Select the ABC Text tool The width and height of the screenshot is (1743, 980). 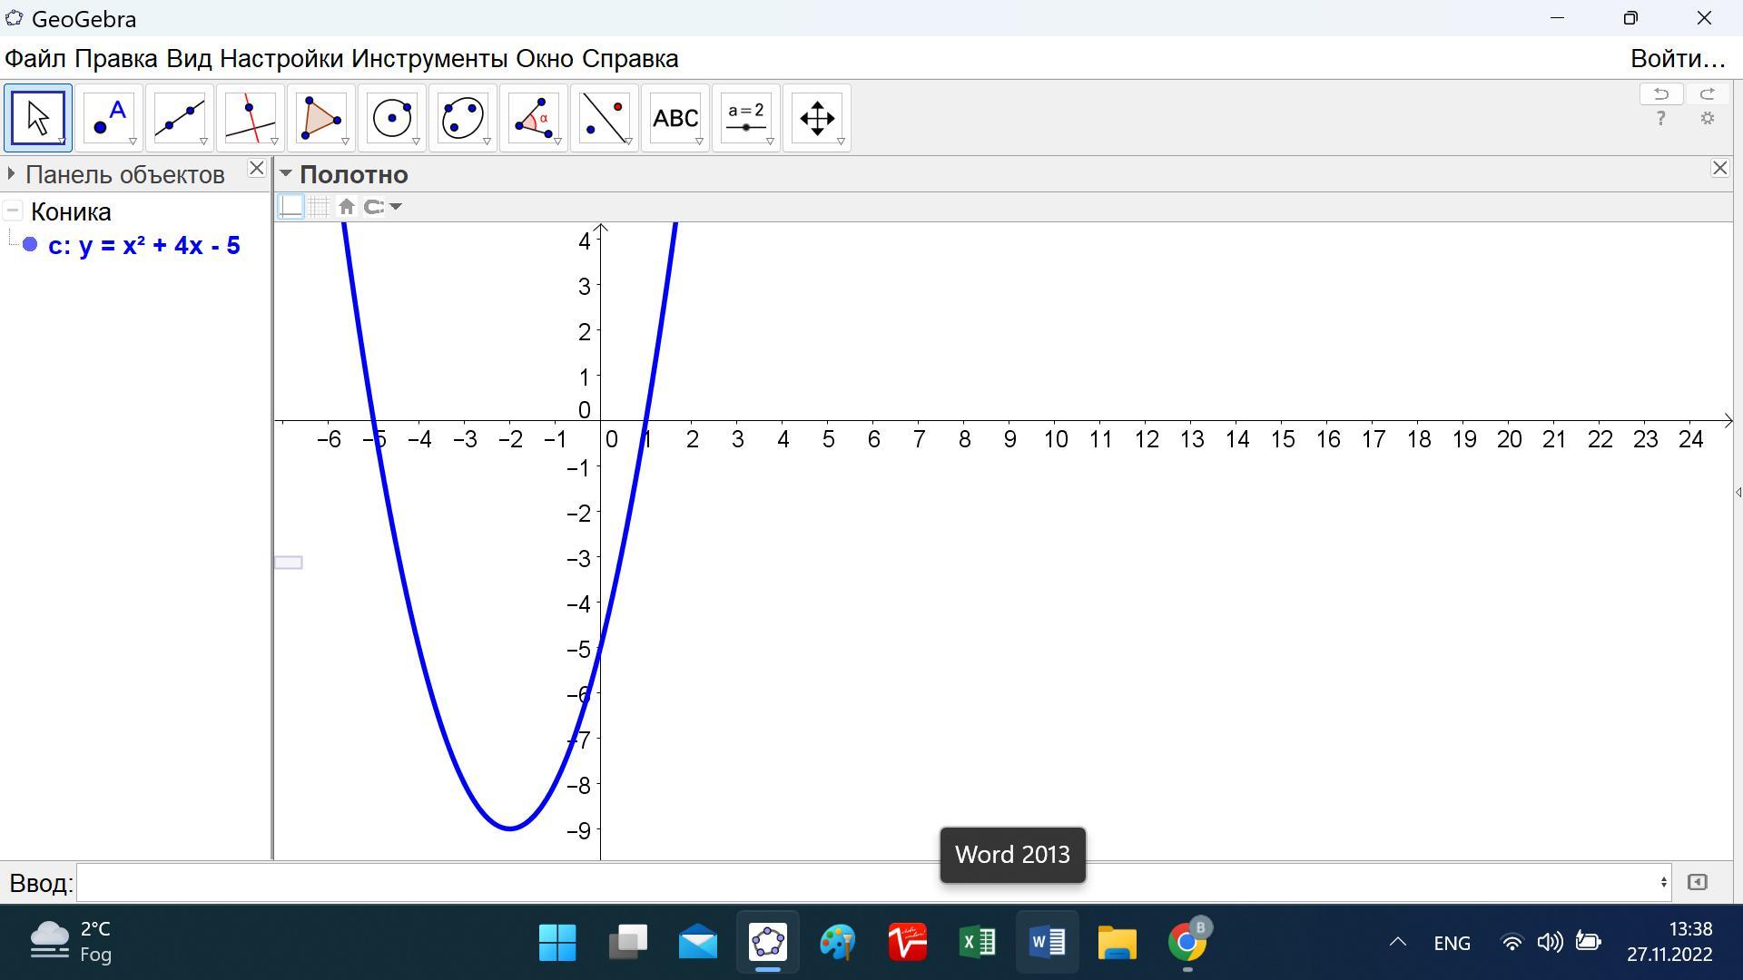[675, 118]
